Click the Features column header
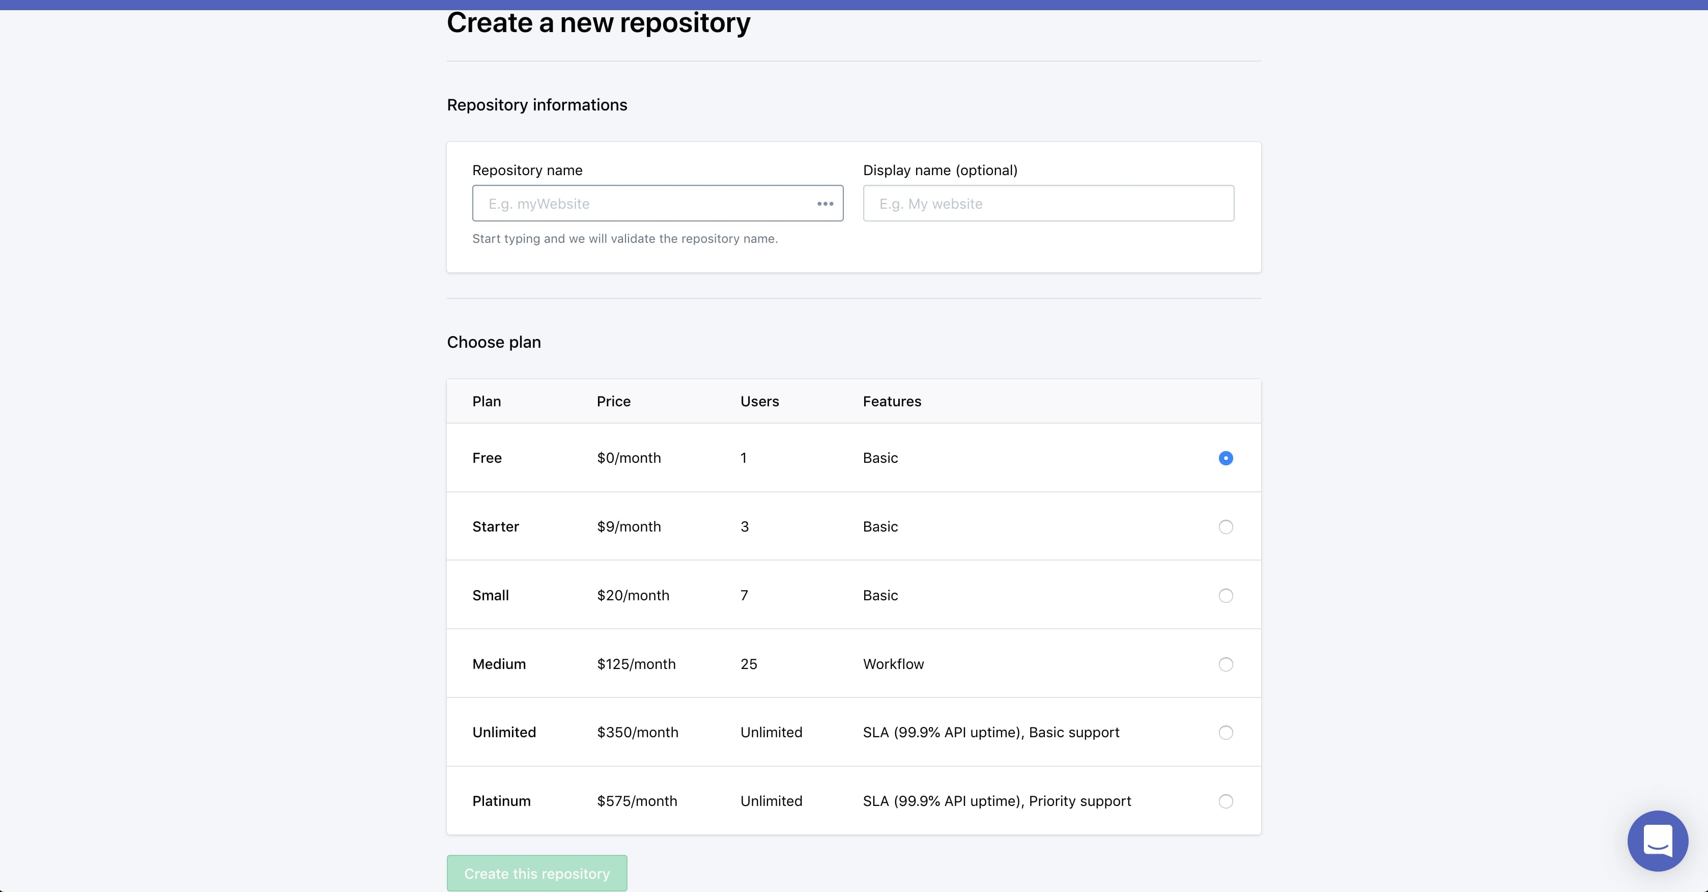 click(892, 401)
